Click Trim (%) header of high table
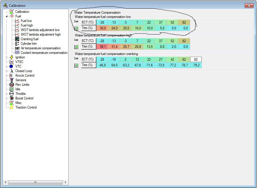Screen dimensions: 257x188 (x=89, y=46)
